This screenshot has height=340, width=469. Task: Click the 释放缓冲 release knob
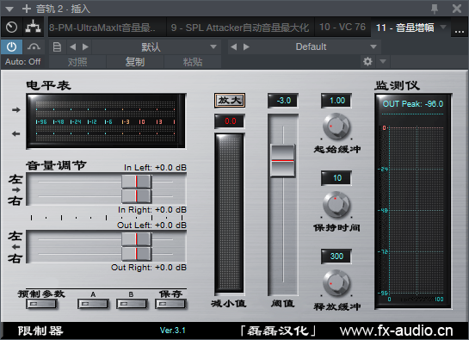336,283
